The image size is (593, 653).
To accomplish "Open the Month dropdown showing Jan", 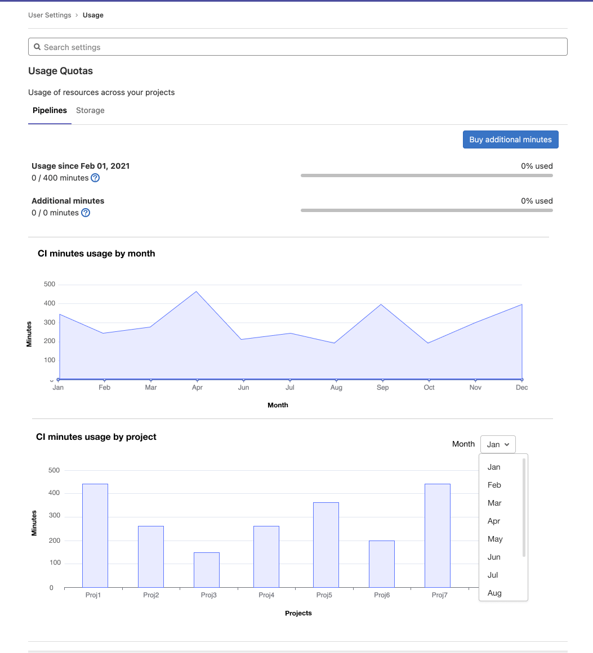I will (x=498, y=444).
